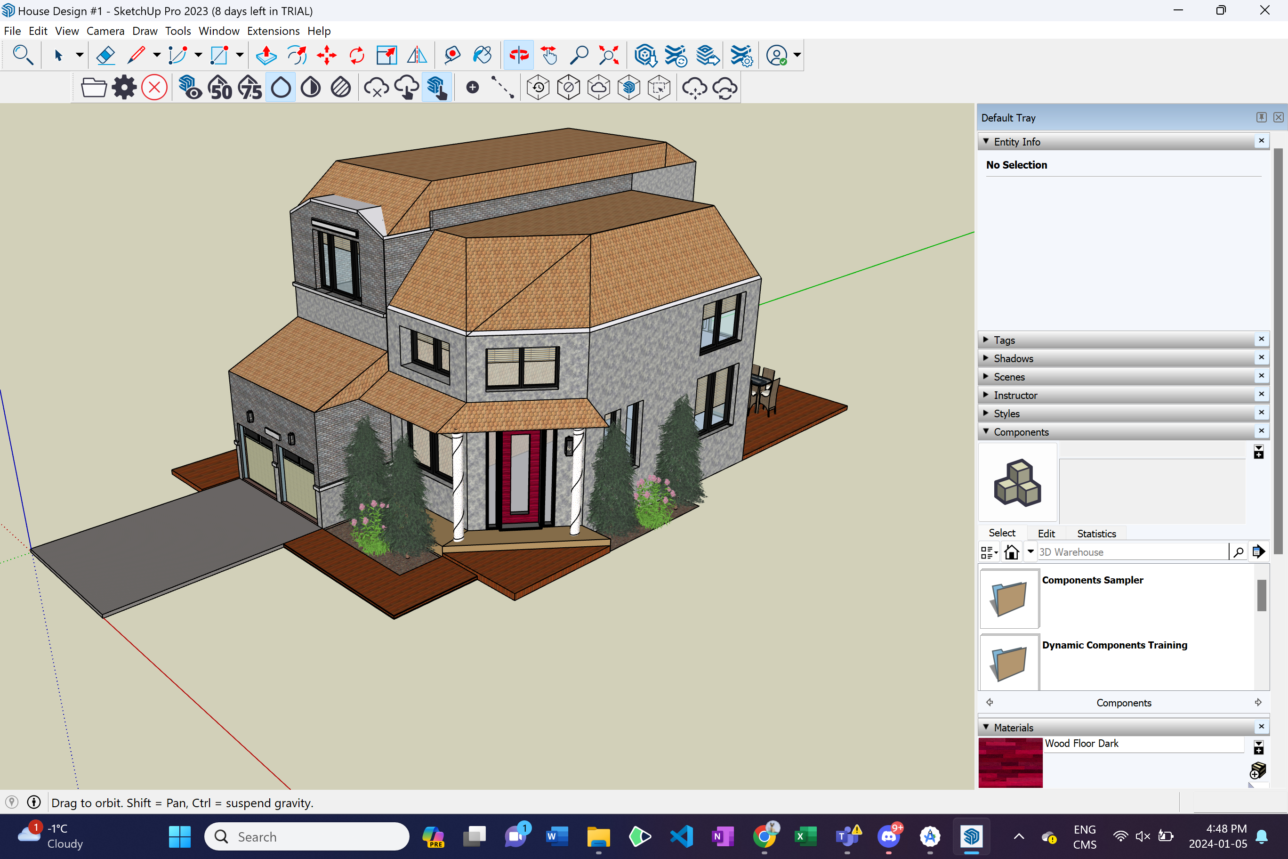1288x859 pixels.
Task: Open the Components Sampler collection
Action: 1009,598
